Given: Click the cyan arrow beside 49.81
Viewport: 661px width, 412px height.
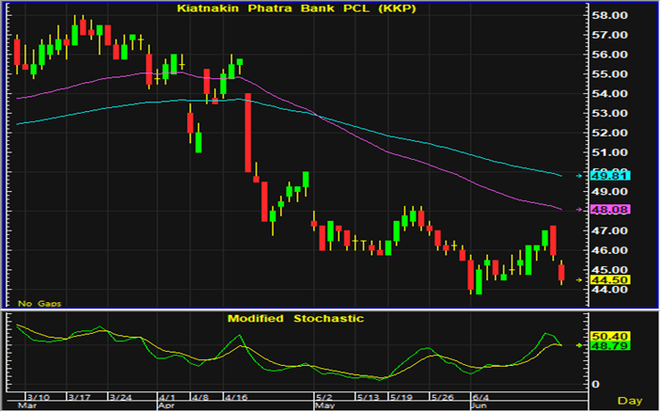Looking at the screenshot, I should click(x=580, y=176).
